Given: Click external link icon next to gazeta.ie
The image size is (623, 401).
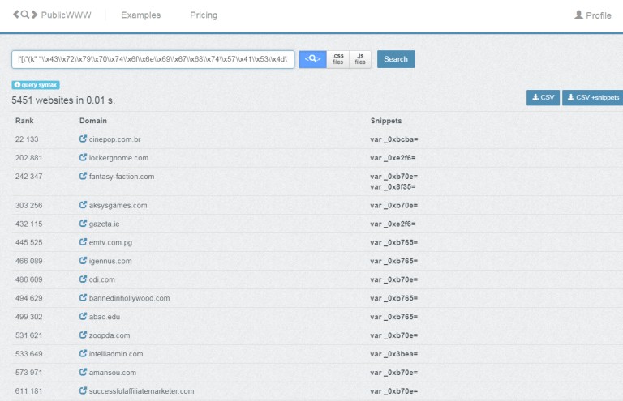Looking at the screenshot, I should (x=83, y=224).
